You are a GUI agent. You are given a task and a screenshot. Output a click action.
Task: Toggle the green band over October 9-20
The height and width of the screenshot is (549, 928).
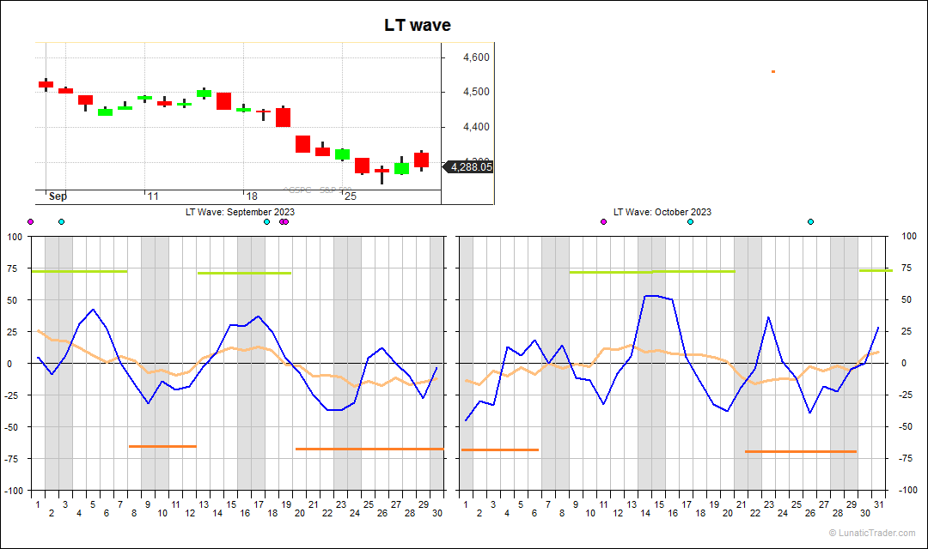653,272
